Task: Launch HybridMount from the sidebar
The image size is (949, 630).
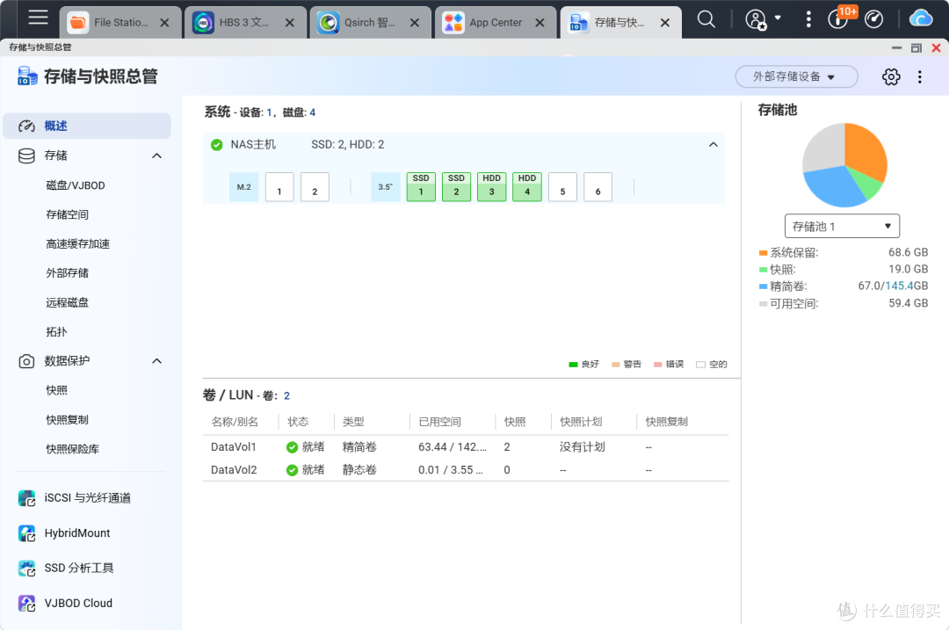Action: tap(64, 533)
